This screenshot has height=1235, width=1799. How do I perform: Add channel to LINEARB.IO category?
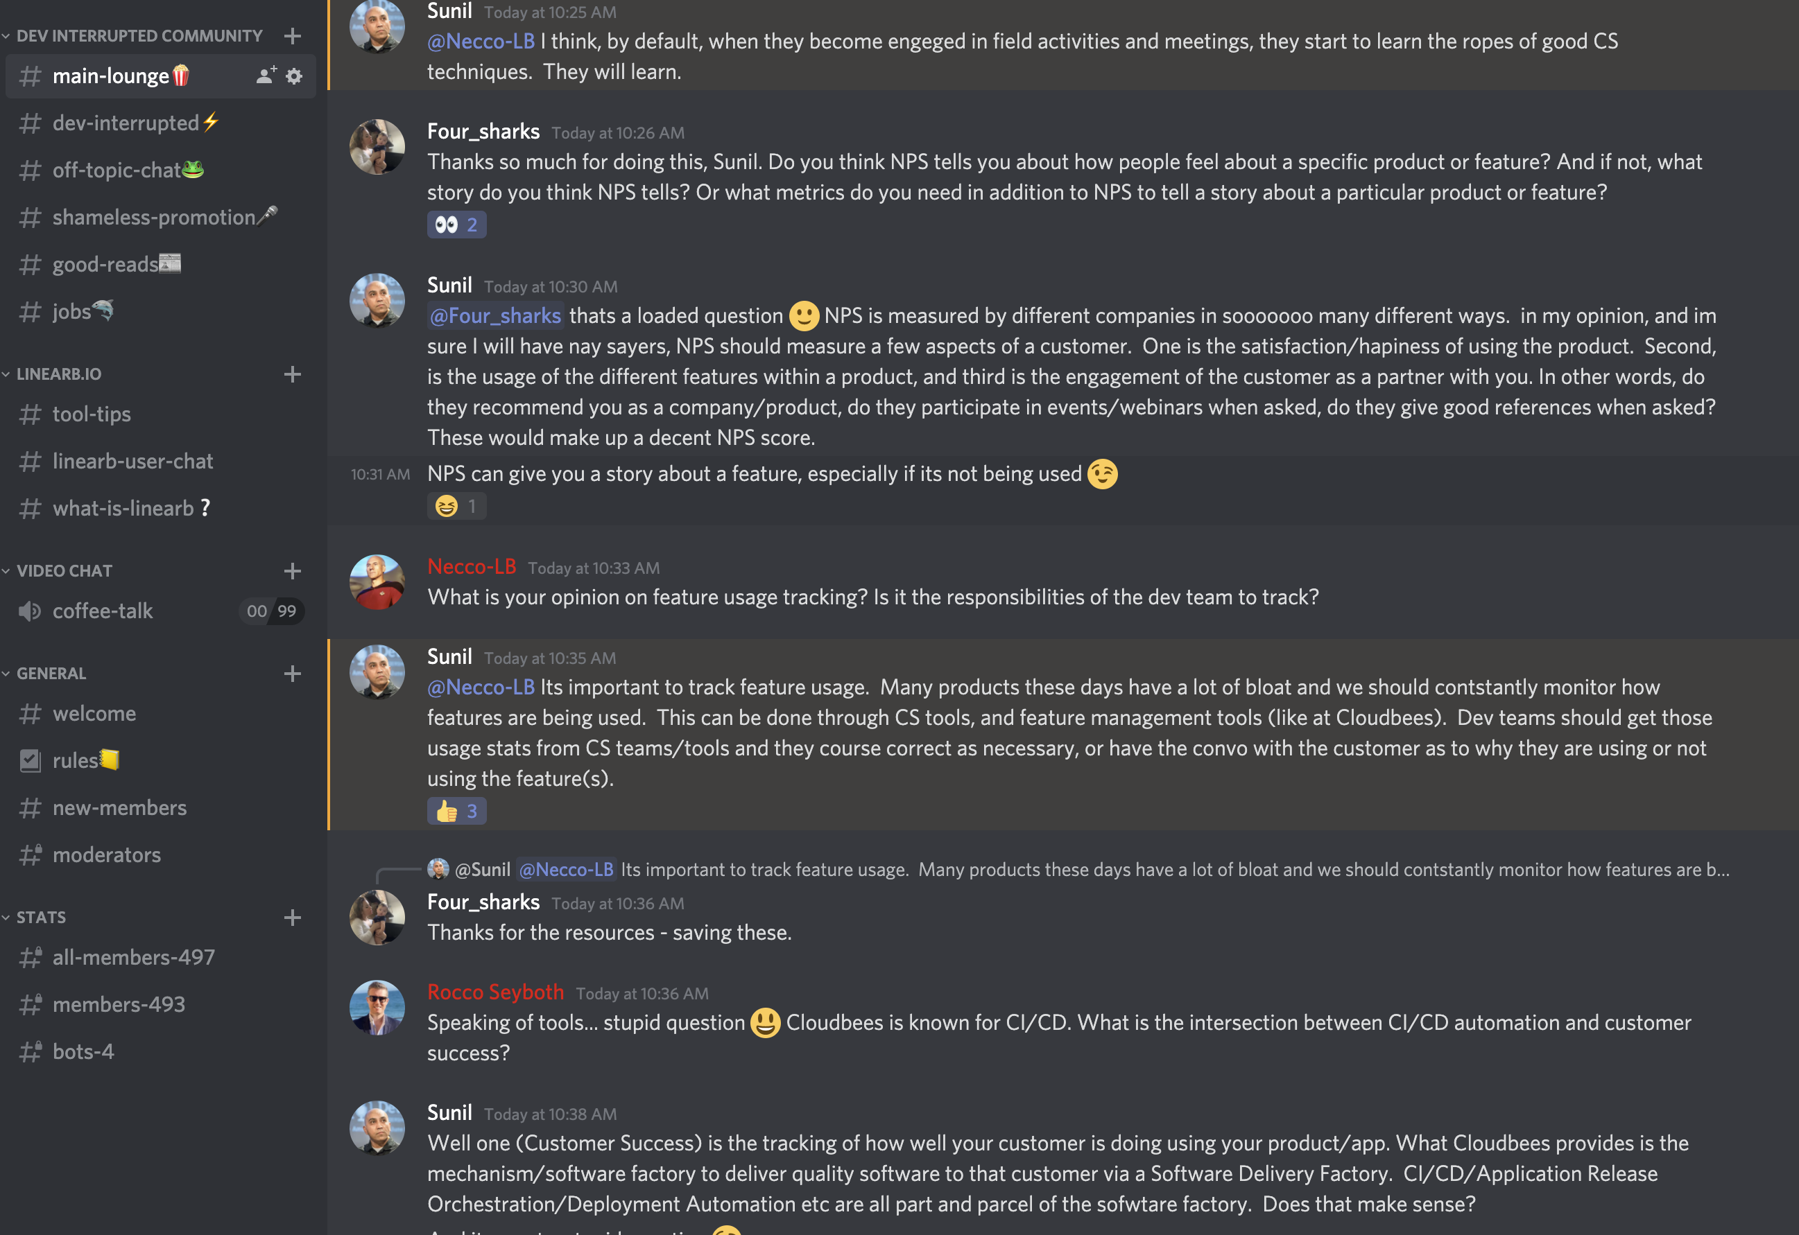pos(292,374)
